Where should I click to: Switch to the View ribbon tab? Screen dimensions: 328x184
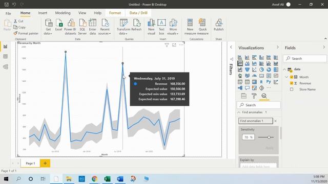tap(82, 13)
